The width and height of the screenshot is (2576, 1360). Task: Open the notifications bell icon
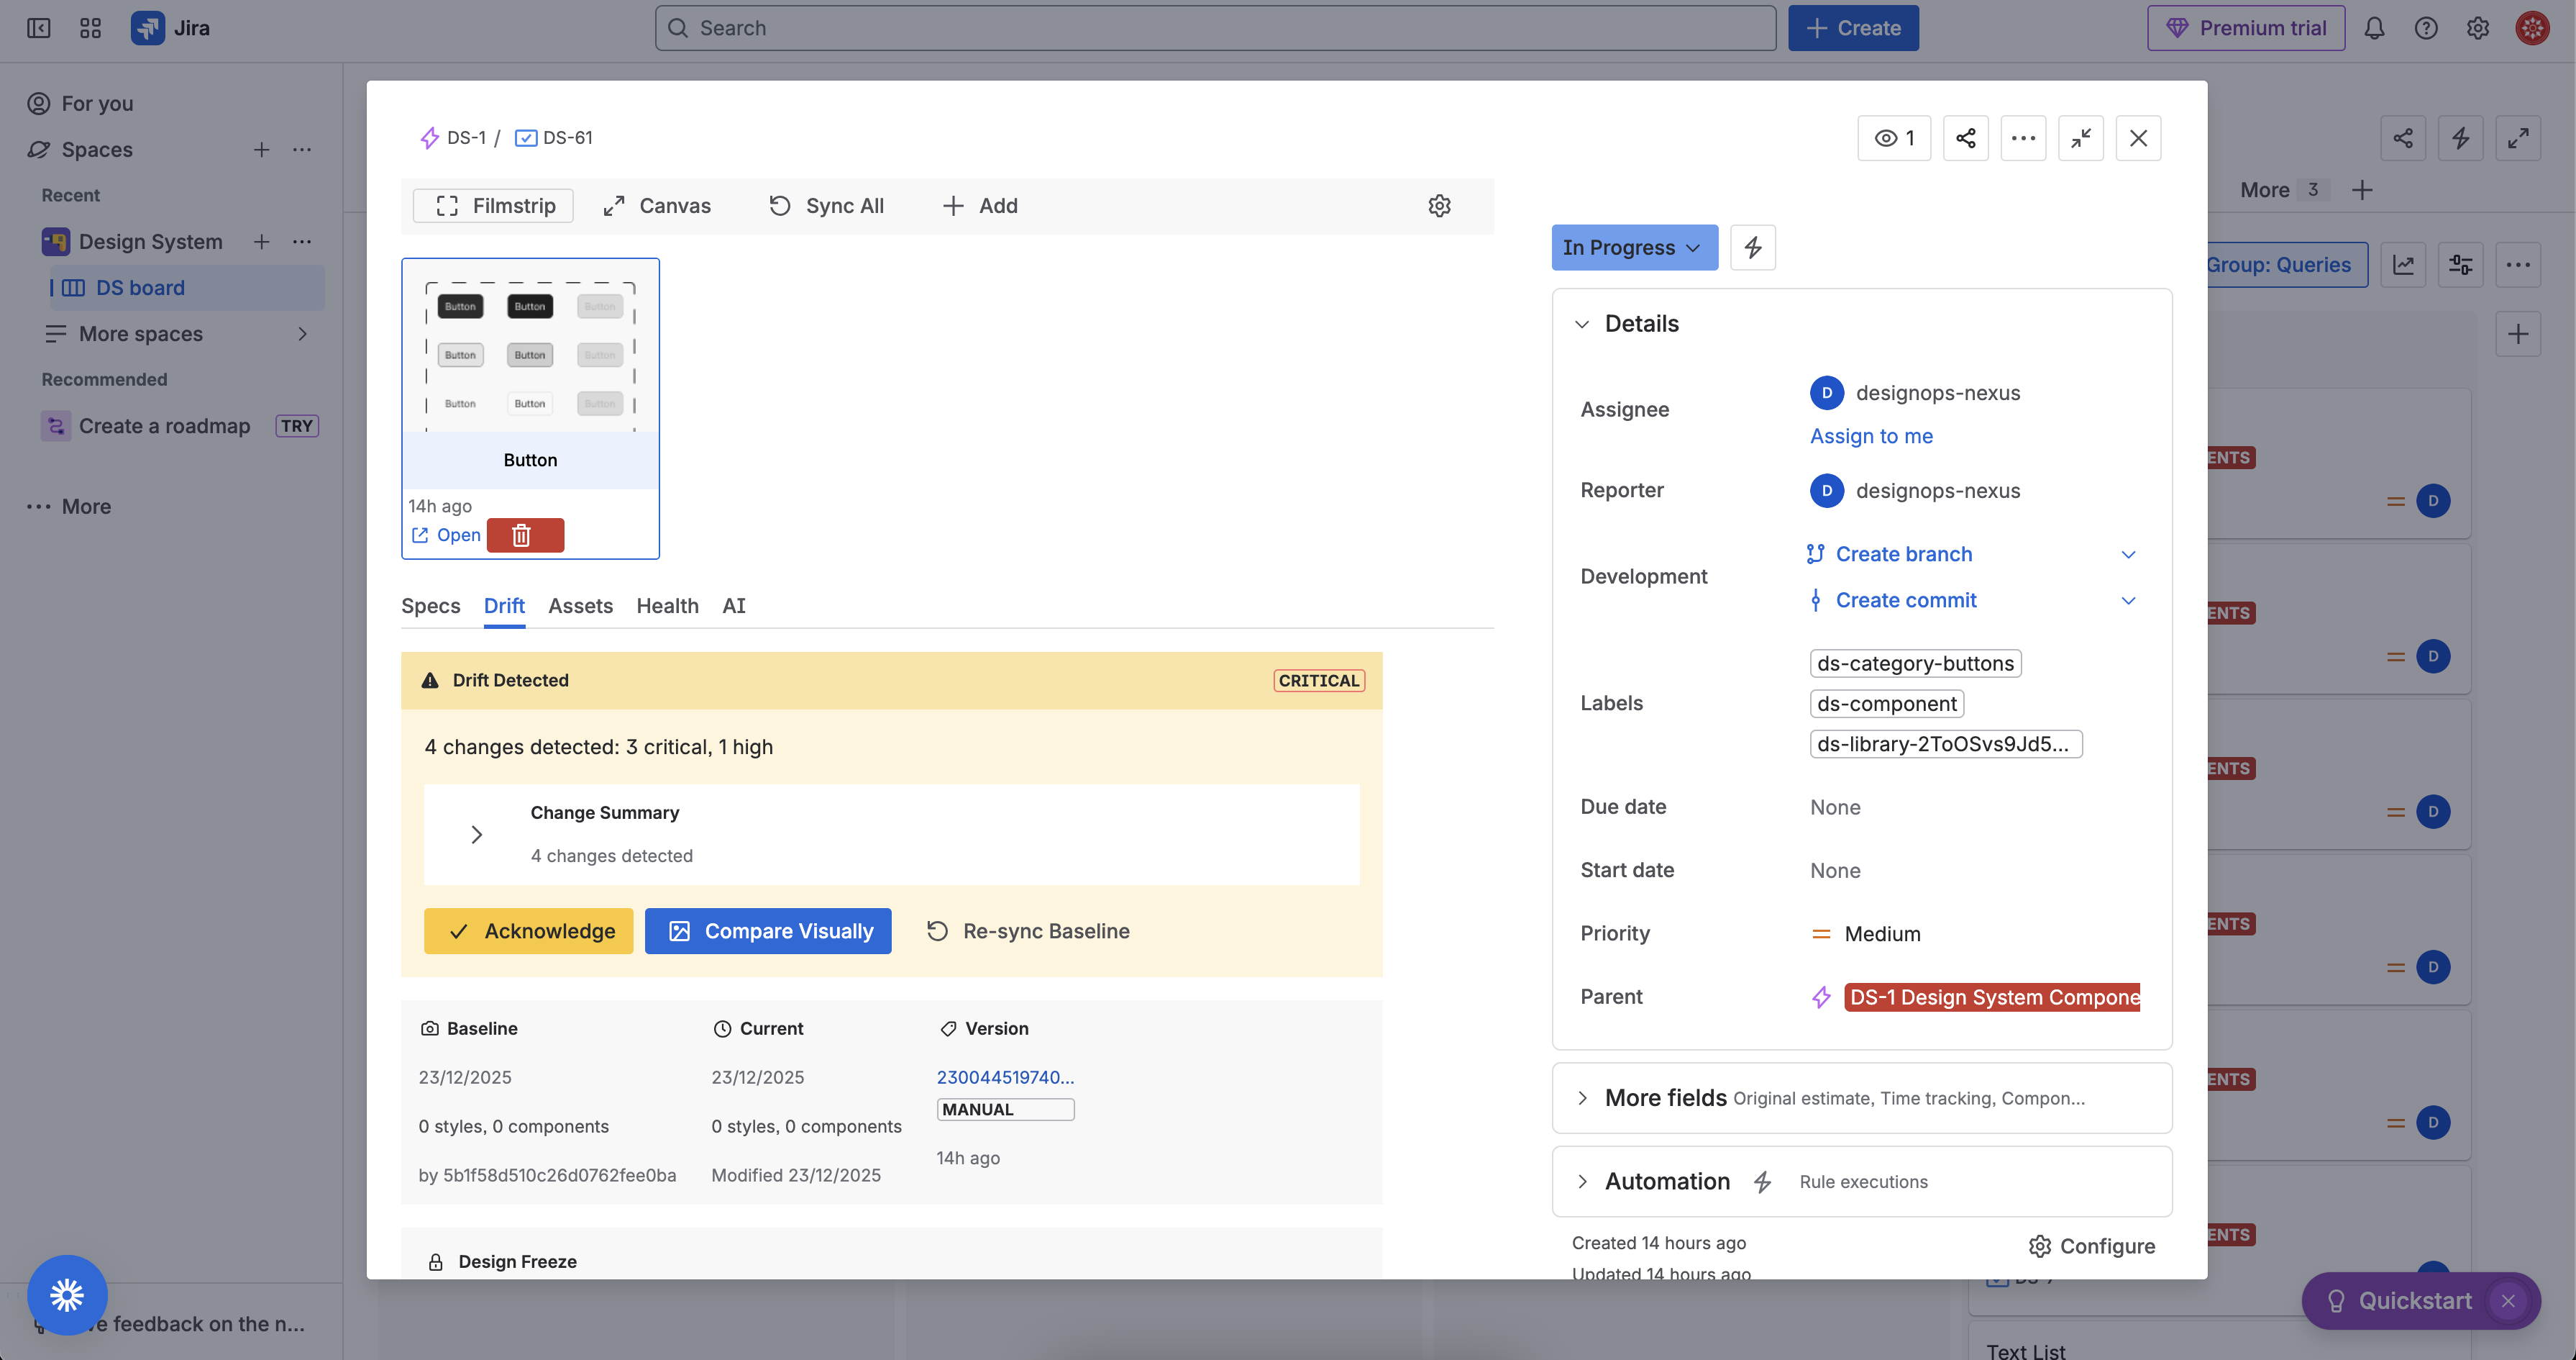2374,28
